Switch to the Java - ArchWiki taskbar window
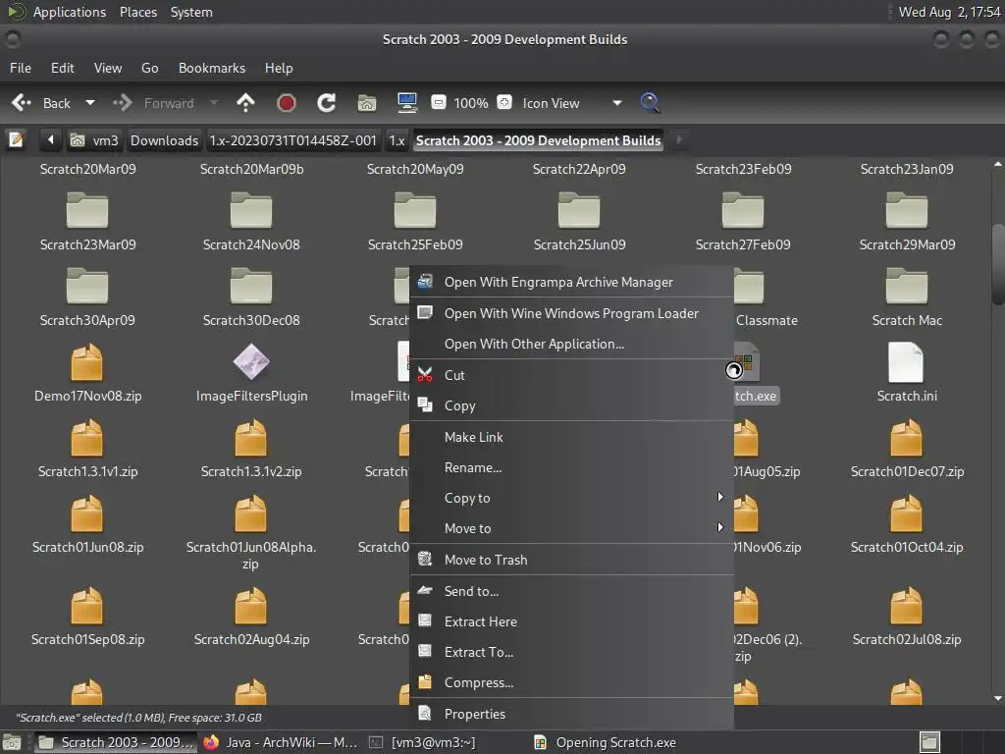 coord(280,742)
